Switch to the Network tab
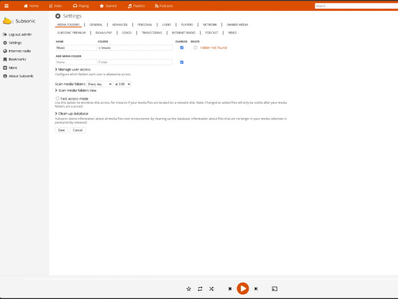Image resolution: width=398 pixels, height=299 pixels. click(x=209, y=24)
